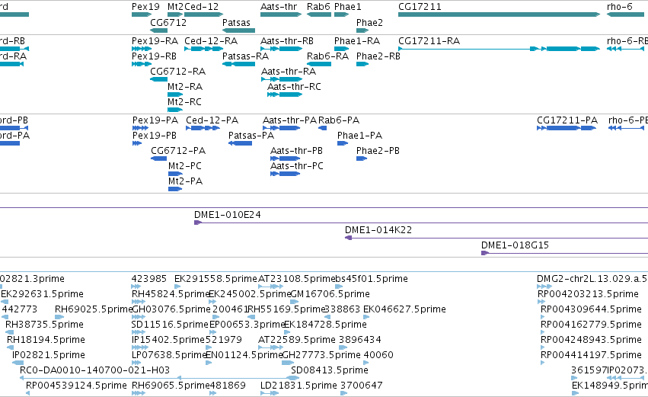Open EST RH69025.5prime
Viewport: 648px width, 397px height.
coord(59,317)
